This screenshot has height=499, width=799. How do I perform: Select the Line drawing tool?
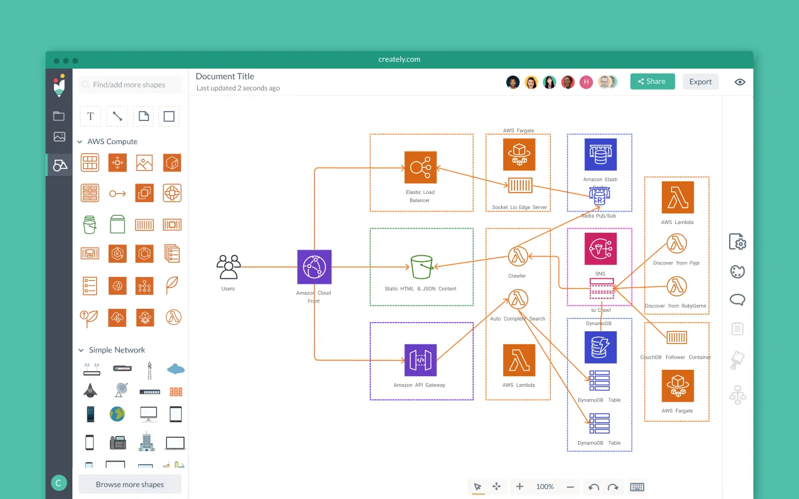tap(116, 116)
